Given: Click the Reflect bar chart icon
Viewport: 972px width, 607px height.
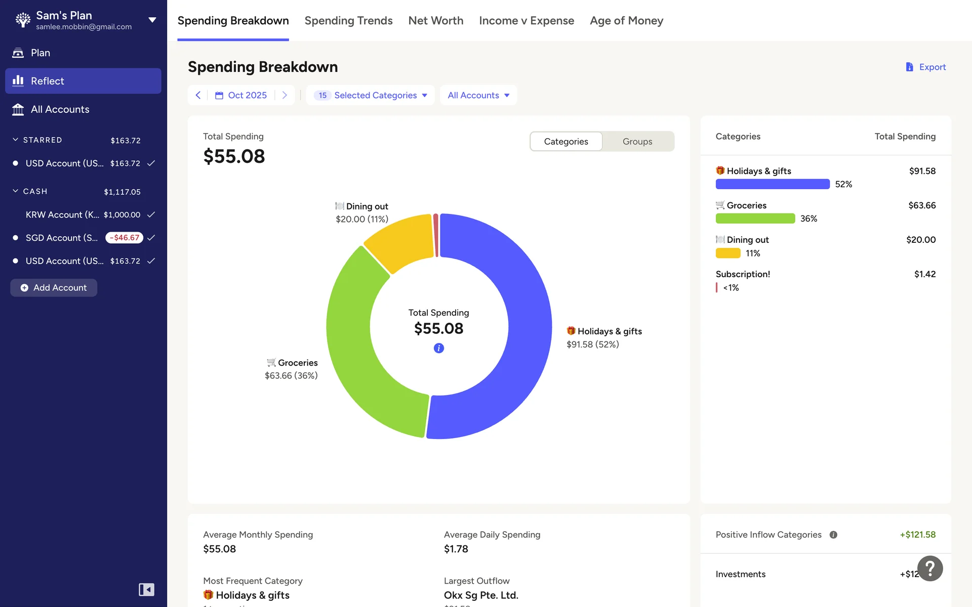Looking at the screenshot, I should point(18,81).
